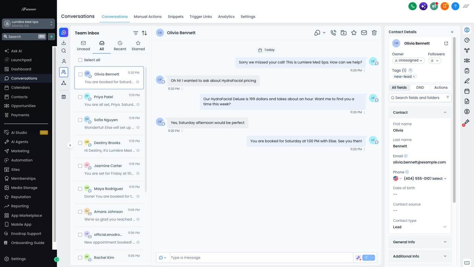Open the Contact type Lead dropdown
Viewport: 474px width, 267px height.
point(419,227)
